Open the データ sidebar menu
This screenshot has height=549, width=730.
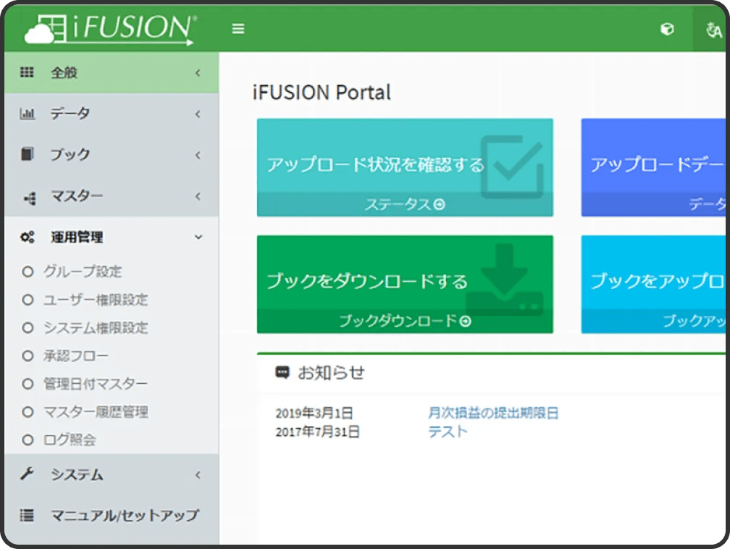(112, 114)
